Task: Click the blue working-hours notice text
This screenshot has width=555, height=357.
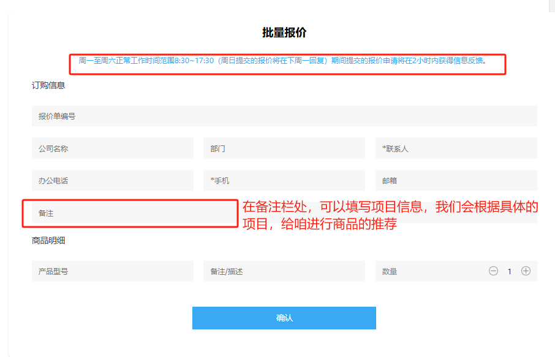Action: coord(282,61)
